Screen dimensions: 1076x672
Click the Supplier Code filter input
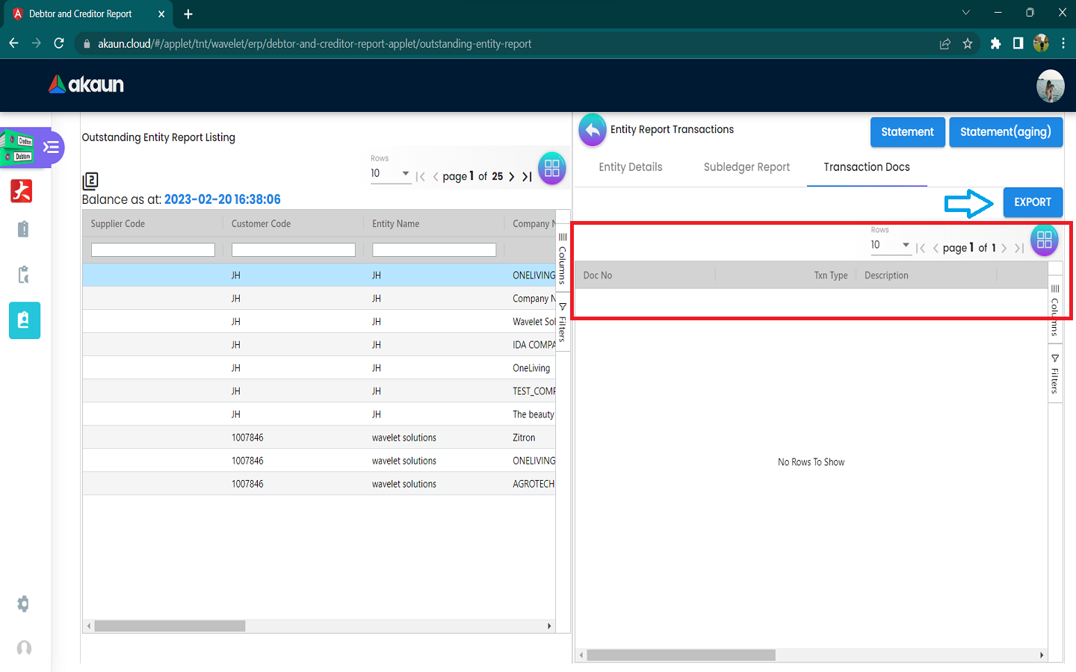(153, 250)
